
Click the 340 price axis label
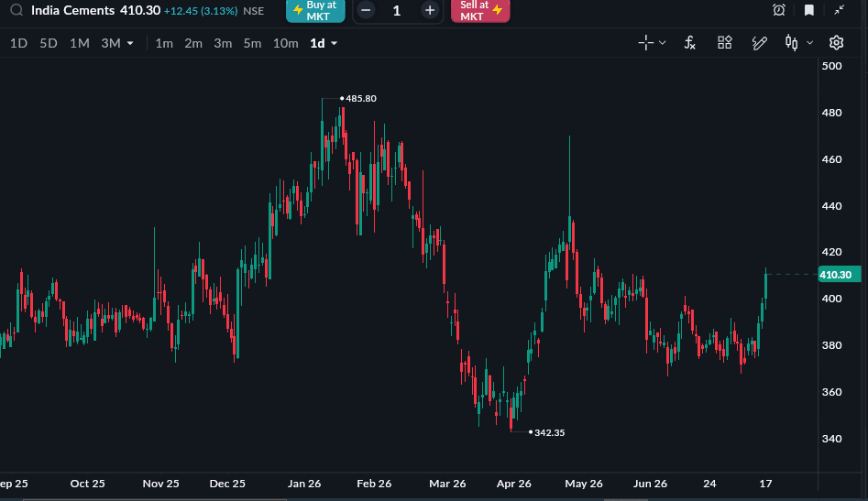(x=831, y=439)
